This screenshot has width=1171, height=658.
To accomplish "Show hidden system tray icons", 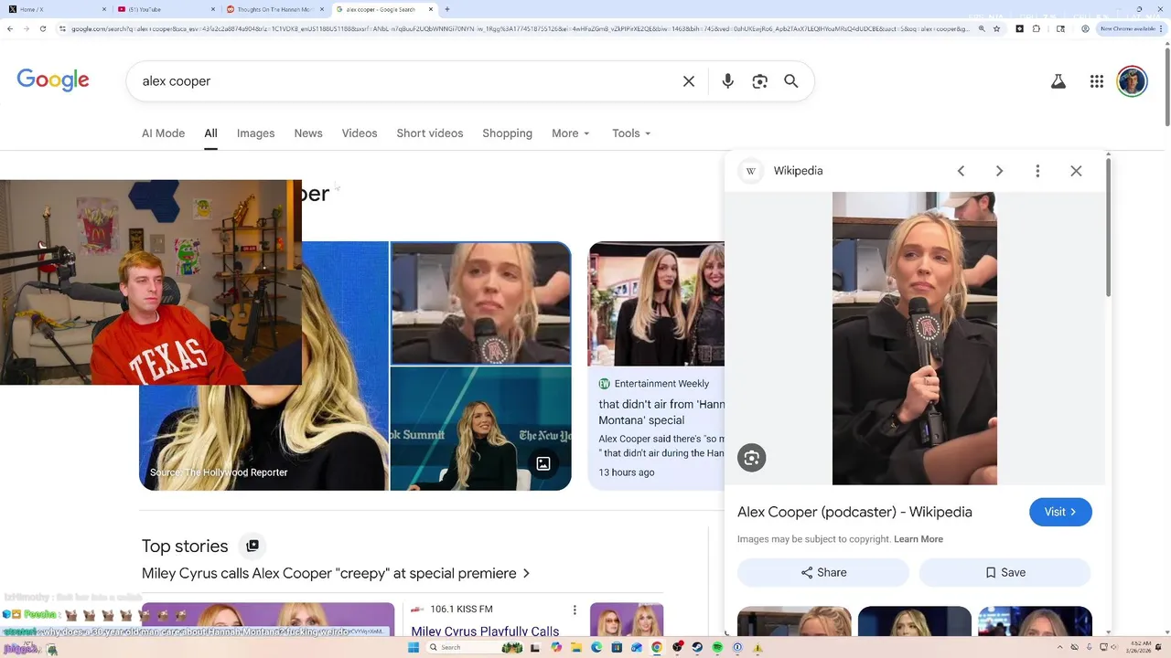I will pos(1060,648).
